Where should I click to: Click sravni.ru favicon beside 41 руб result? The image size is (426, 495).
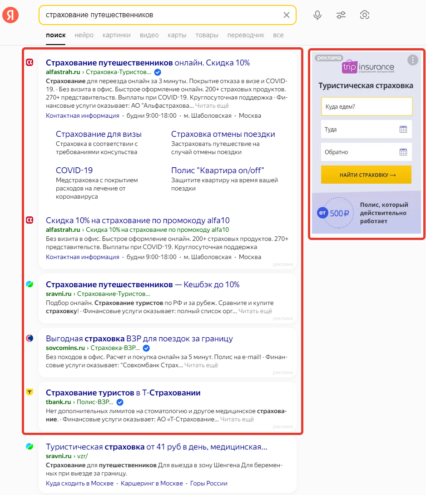pos(30,446)
